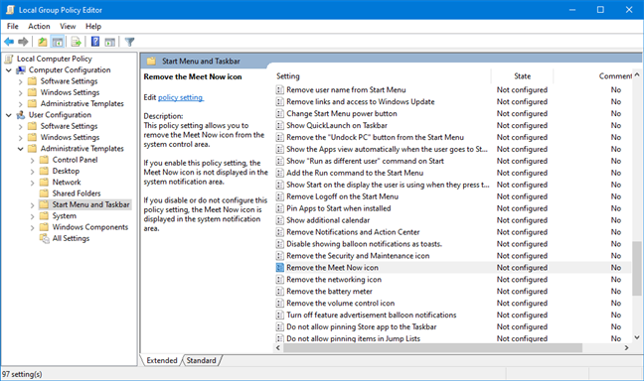Viewport: 644px width, 381px height.
Task: Click the Forward arrow toolbar icon
Action: pyautogui.click(x=23, y=42)
